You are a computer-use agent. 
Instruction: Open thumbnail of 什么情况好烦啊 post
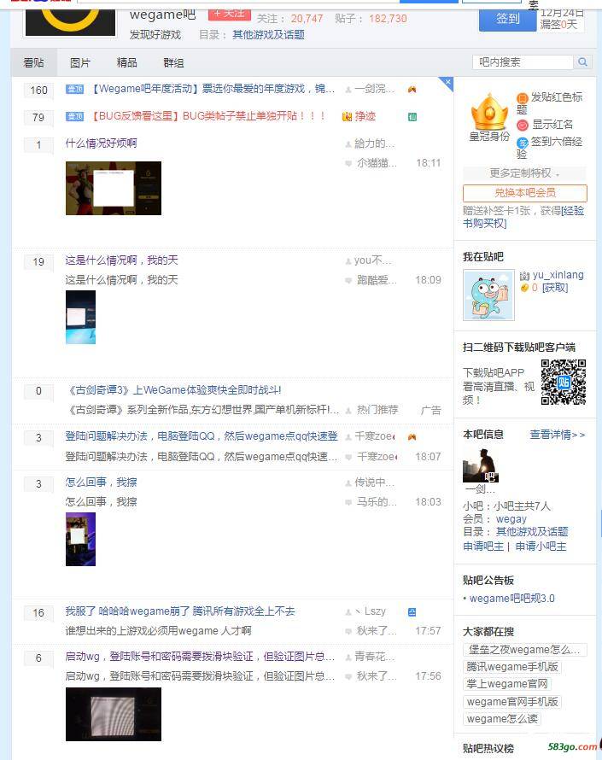point(114,188)
